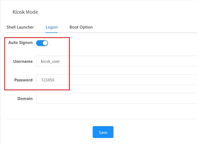Click the blue underline beneath Logon tab
The width and height of the screenshot is (197, 145).
tap(51, 32)
